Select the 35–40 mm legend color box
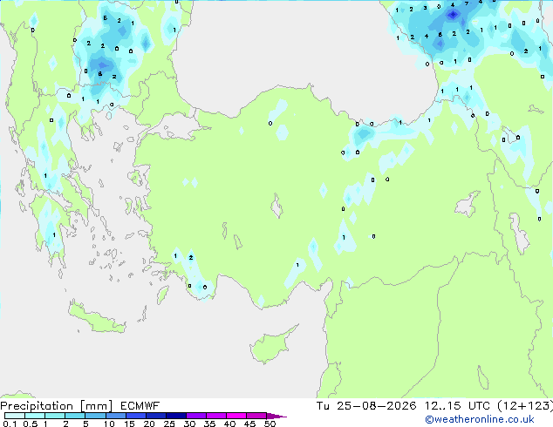This screenshot has width=553, height=427. [216, 416]
